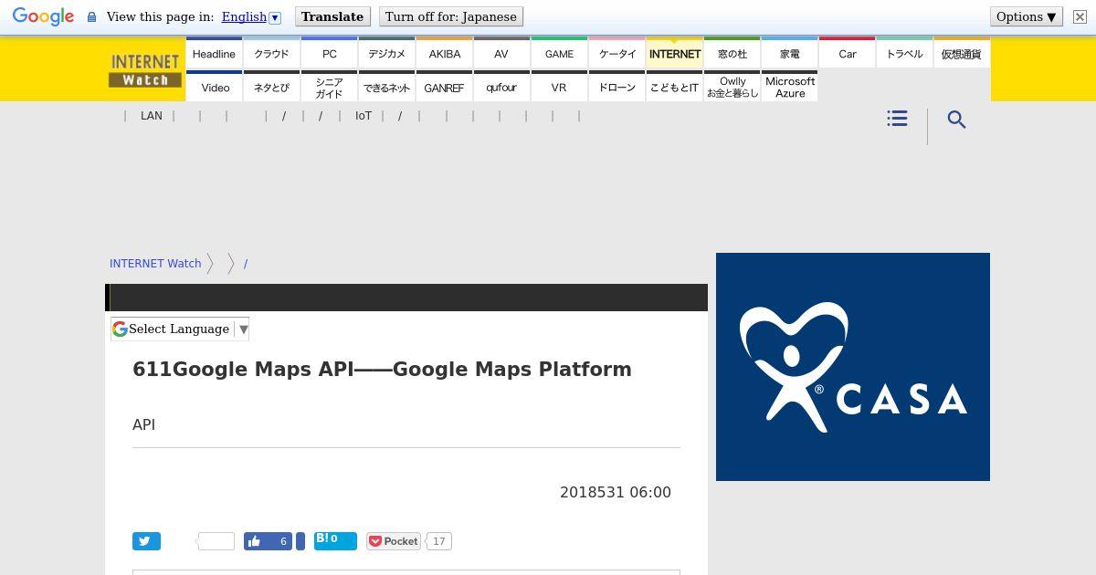
Task: Open the ケータイ tab
Action: tap(616, 53)
